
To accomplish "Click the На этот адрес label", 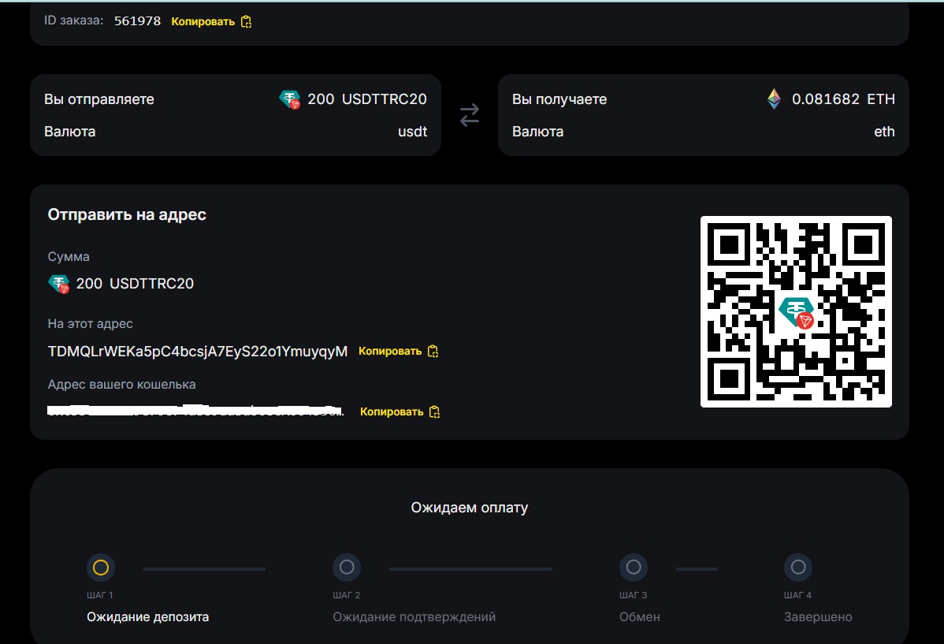I will tap(91, 323).
